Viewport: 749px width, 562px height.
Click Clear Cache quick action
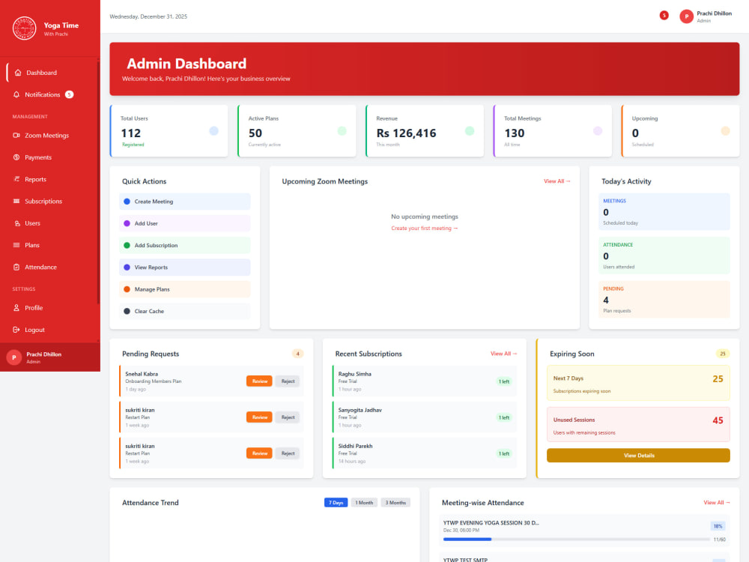coord(184,312)
